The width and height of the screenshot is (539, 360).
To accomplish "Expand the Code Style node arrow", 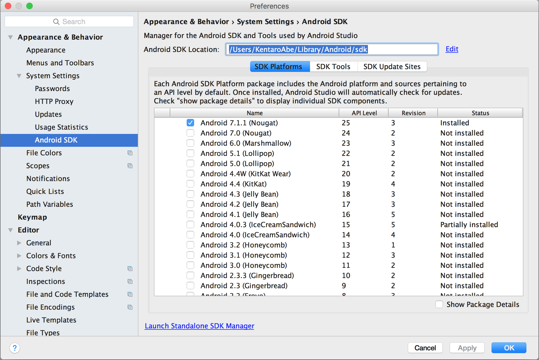I will (x=19, y=269).
